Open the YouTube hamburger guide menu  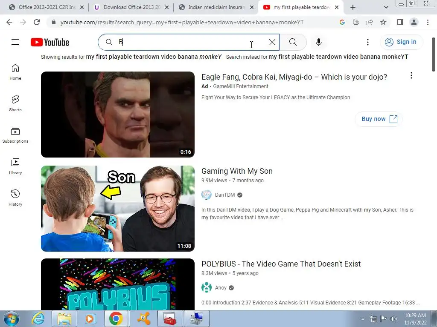pos(15,42)
